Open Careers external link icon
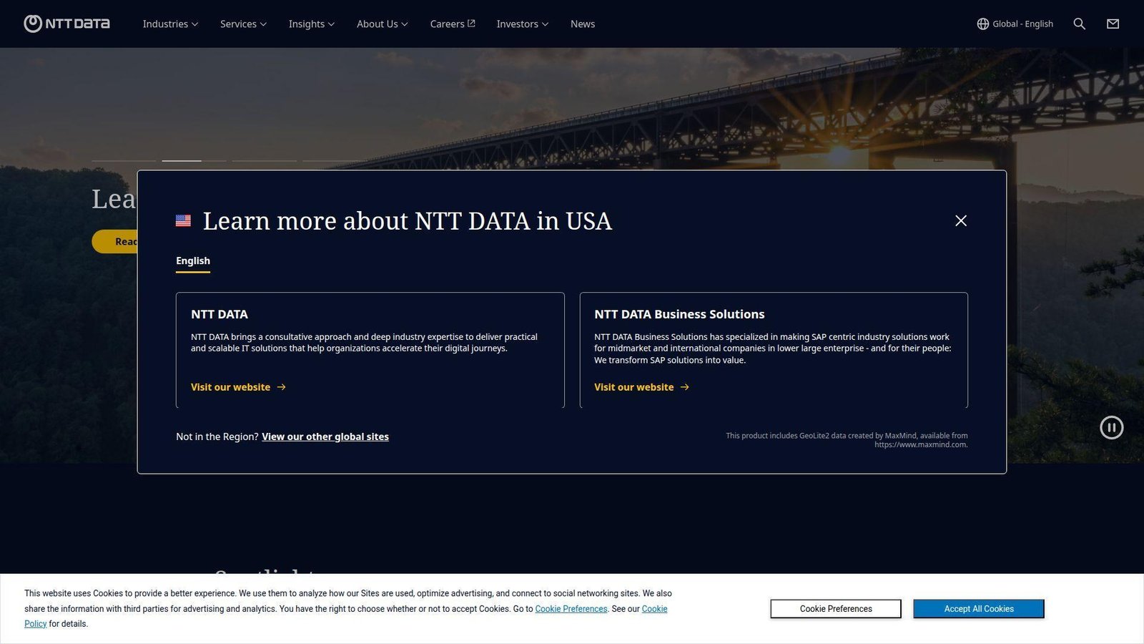Image resolution: width=1144 pixels, height=644 pixels. (471, 24)
